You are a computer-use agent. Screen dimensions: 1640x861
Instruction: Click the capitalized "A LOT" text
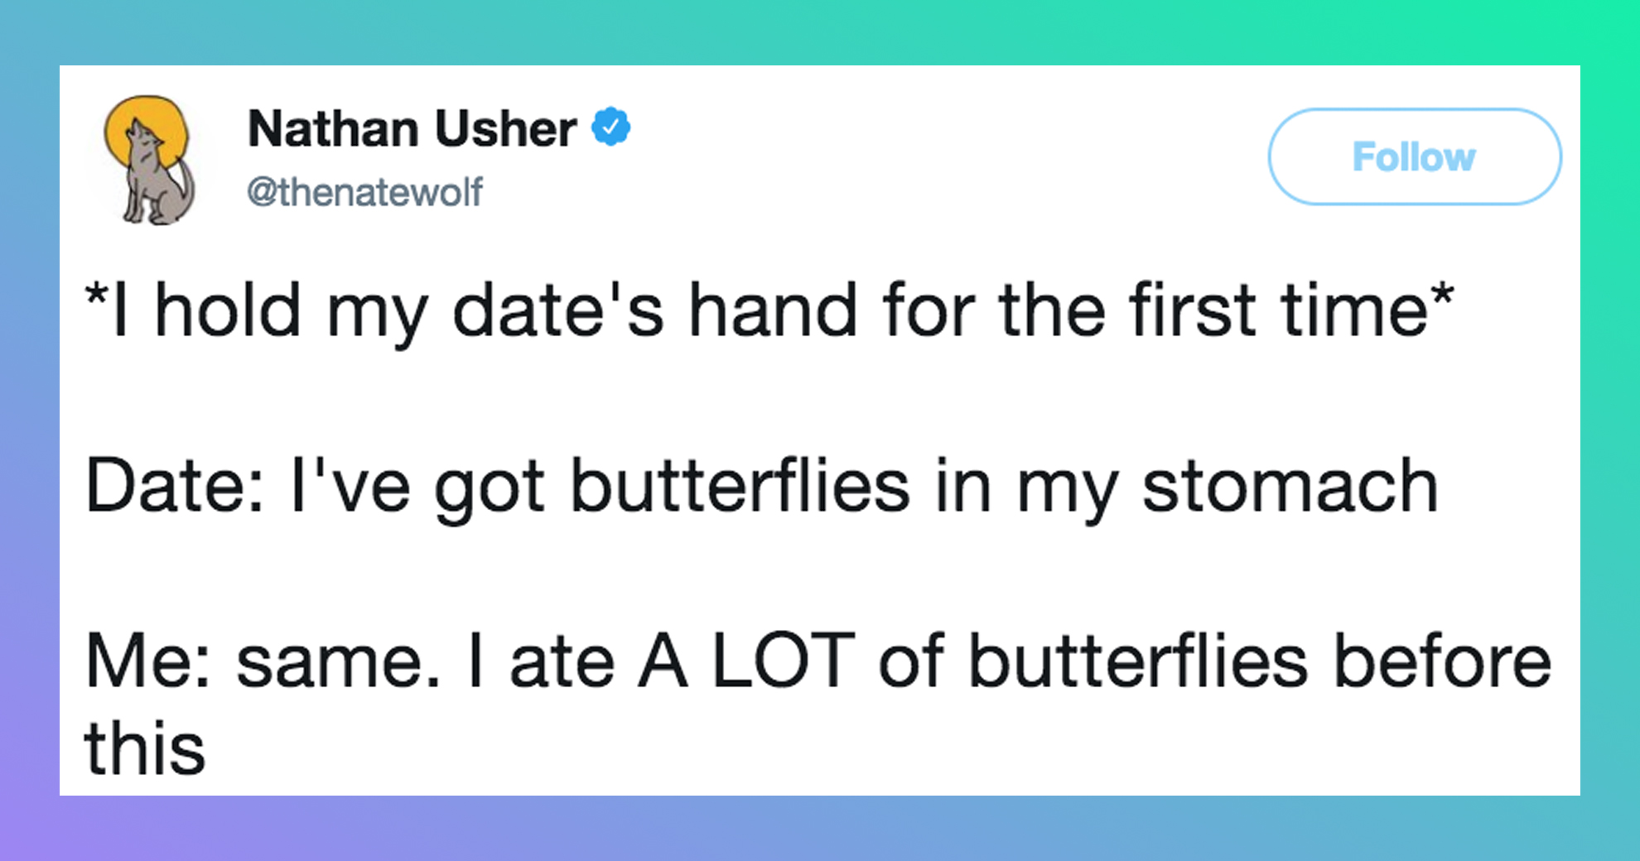pos(745,661)
